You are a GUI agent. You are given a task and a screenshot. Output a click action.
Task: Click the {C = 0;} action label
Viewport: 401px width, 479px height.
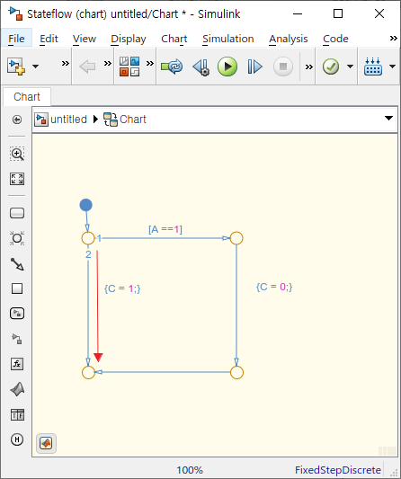pyautogui.click(x=274, y=287)
